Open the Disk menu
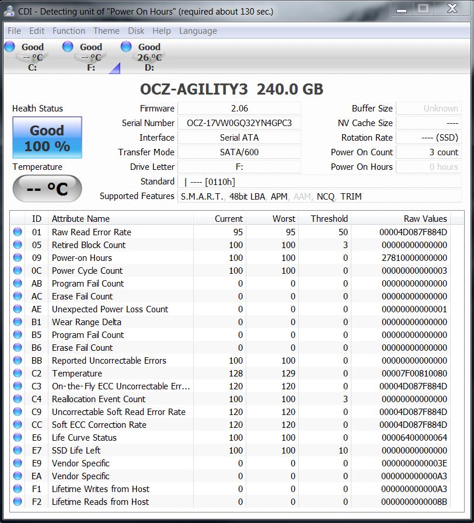 (136, 31)
